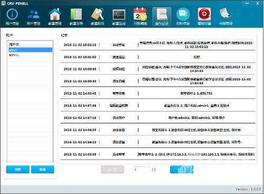The width and height of the screenshot is (264, 194).
Task: Select user admin in user list
Action: [x=30, y=50]
